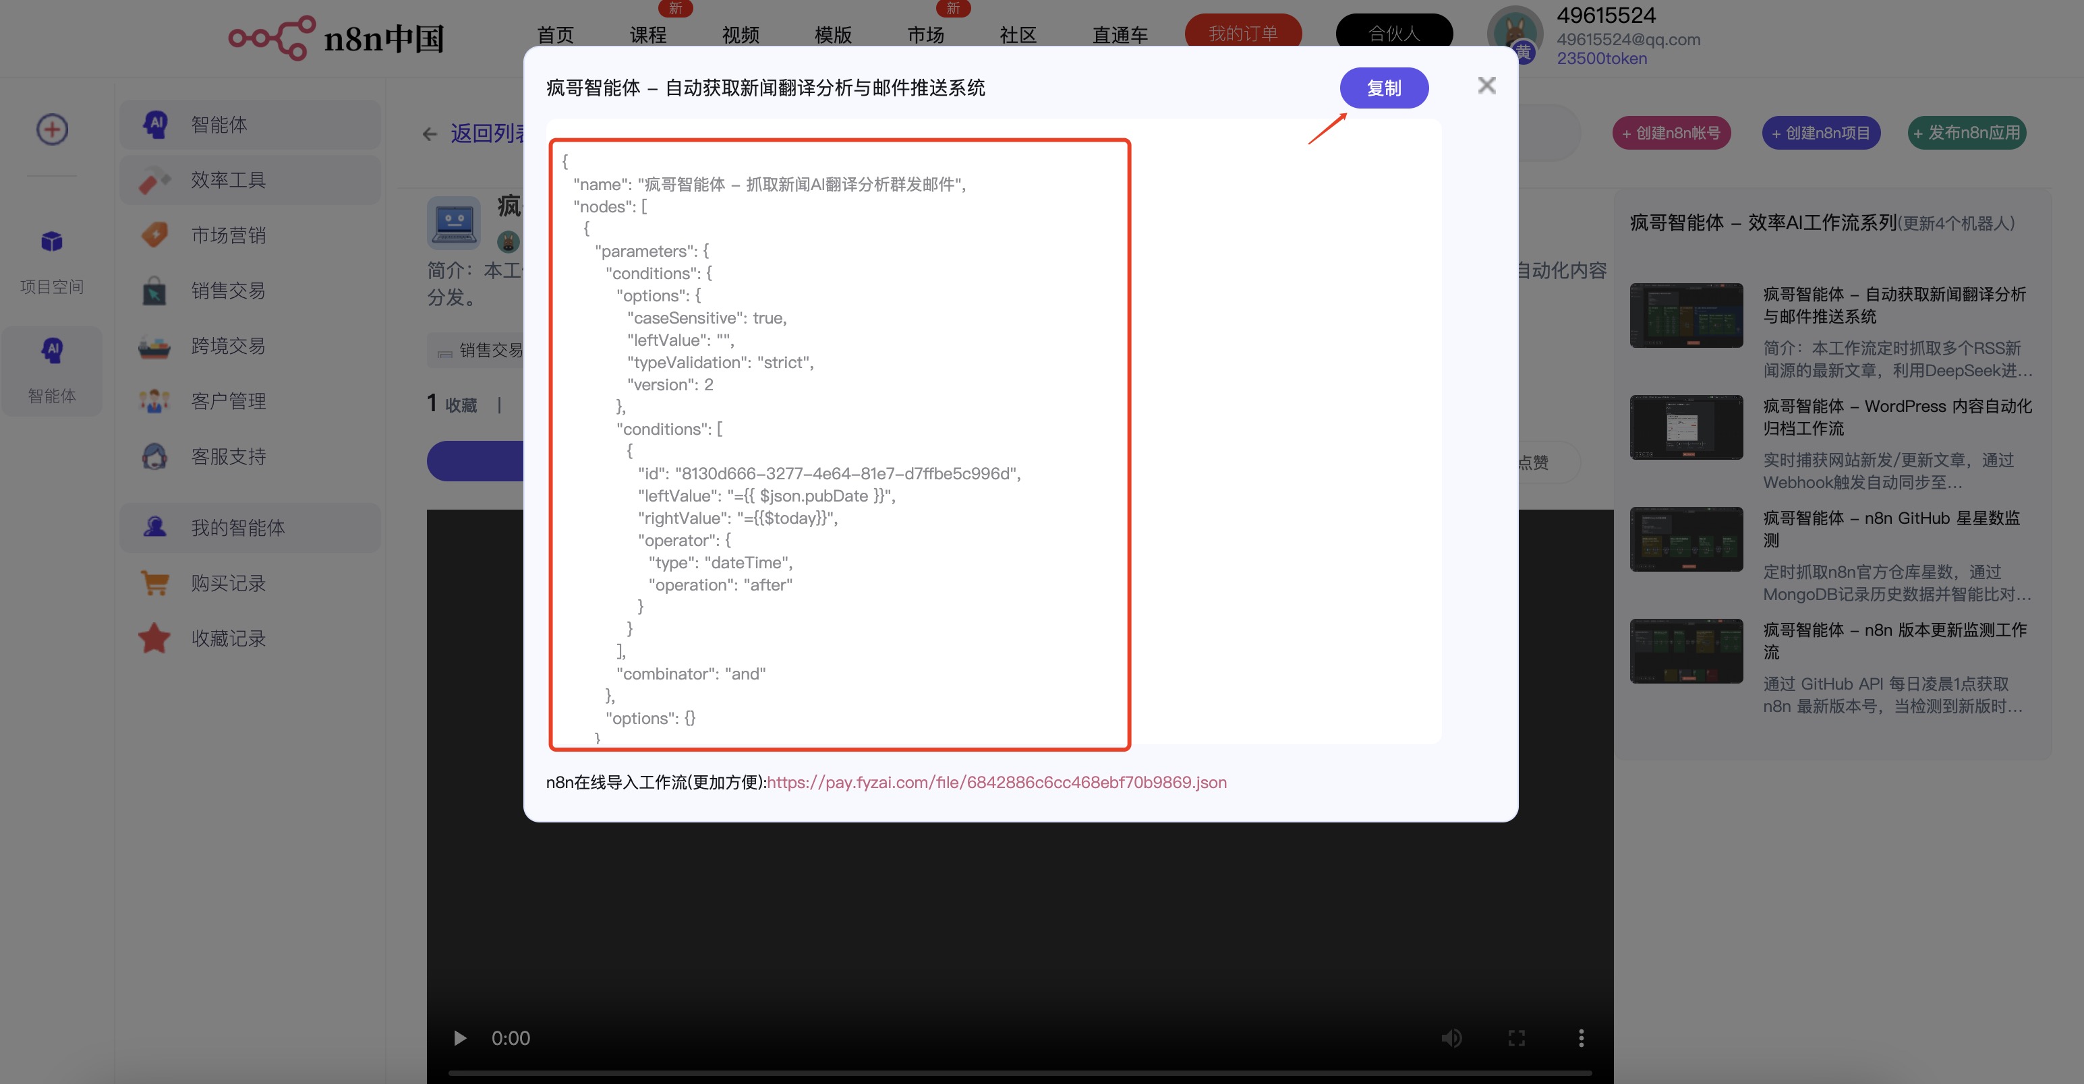Enter video fullscreen mode

1516,1038
